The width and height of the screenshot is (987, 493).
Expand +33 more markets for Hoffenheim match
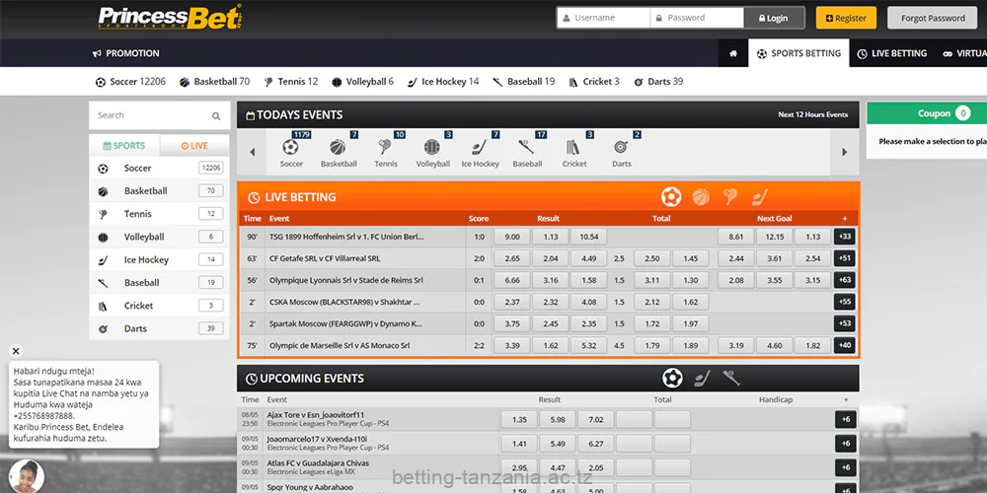[844, 237]
